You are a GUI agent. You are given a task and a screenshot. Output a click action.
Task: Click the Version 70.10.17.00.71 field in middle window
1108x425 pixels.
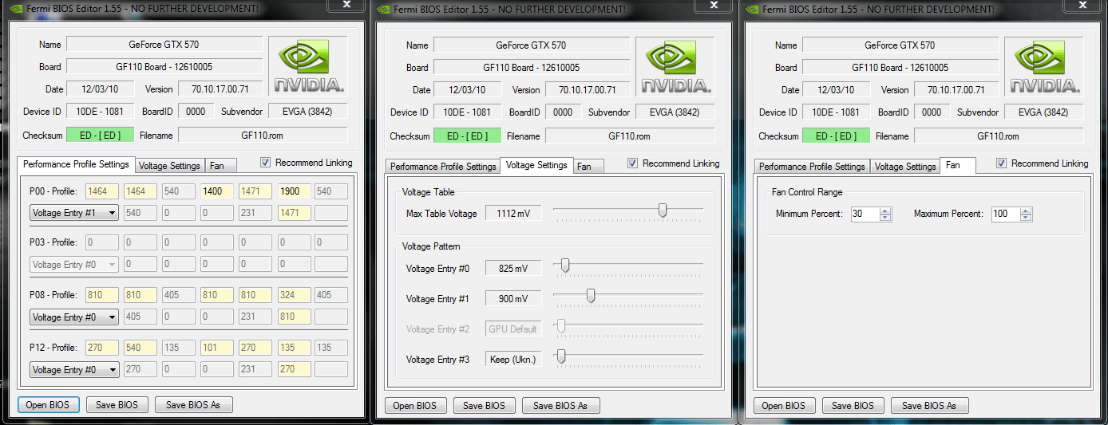[x=588, y=90]
